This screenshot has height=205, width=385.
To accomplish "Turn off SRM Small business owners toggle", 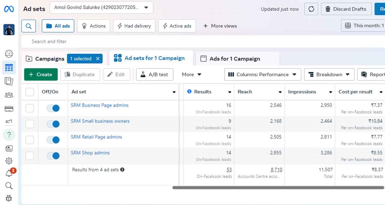I will pos(53,124).
